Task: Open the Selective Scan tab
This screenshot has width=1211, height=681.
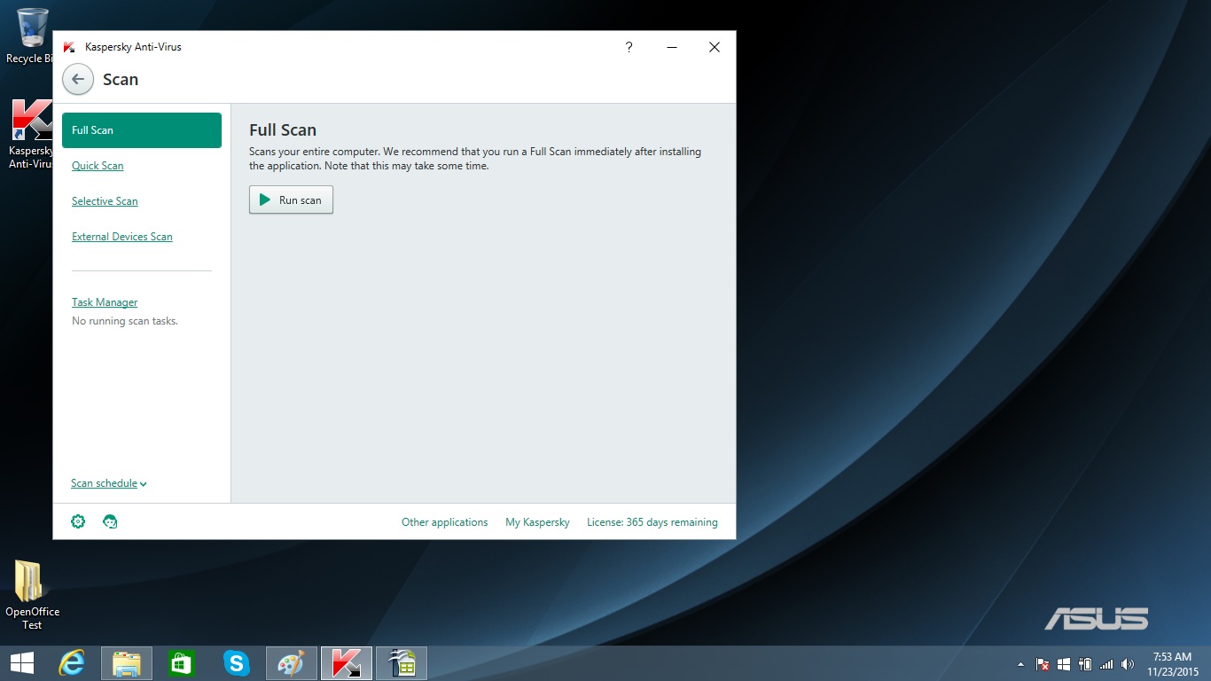Action: (x=105, y=201)
